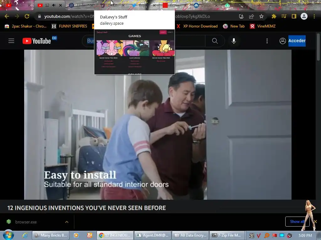Viewport: 321px width, 240px height.
Task: Open the Windows Start orb
Action: click(8, 235)
